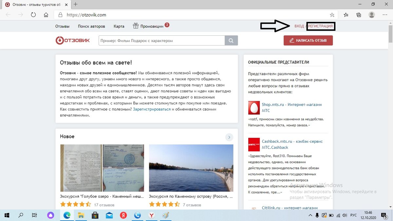Viewport: 393px width, 221px height.
Task: Click the Отзовик site logo
Action: pyautogui.click(x=72, y=40)
